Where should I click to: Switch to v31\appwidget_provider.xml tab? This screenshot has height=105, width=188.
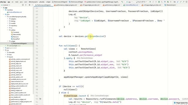(90, 5)
